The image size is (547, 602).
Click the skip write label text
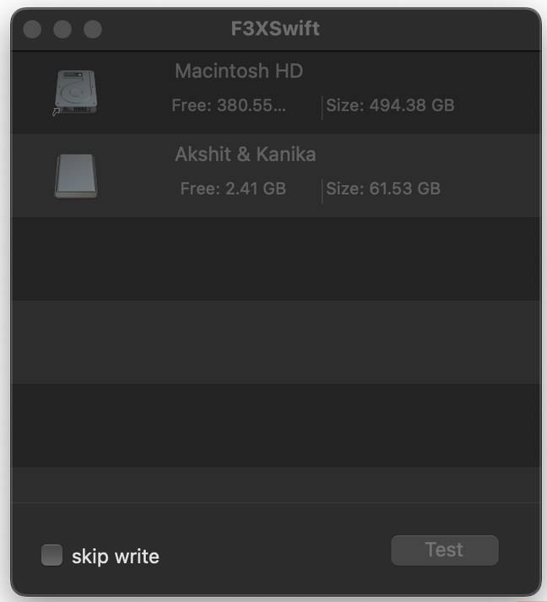[115, 556]
